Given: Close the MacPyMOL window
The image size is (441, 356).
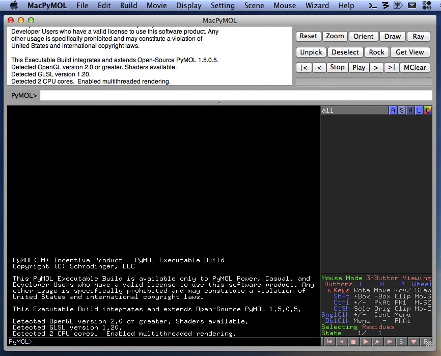Looking at the screenshot, I should 11,20.
